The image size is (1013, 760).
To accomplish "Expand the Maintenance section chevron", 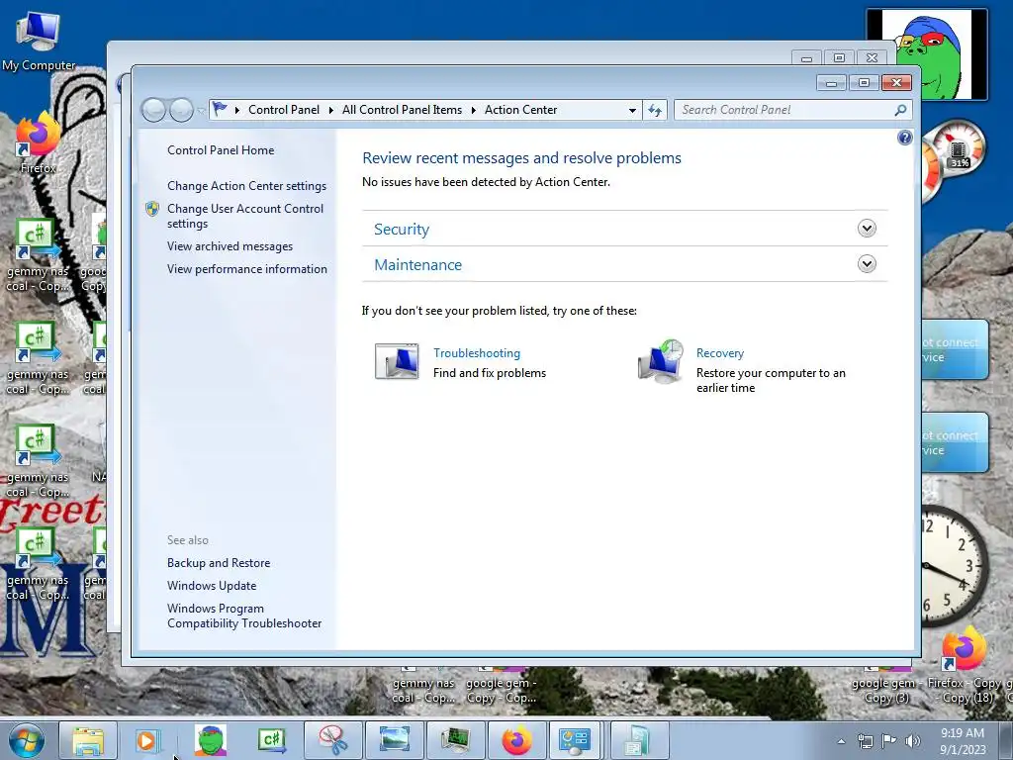I will 867,263.
